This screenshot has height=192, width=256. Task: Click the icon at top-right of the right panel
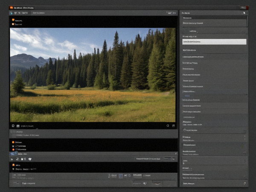[244, 13]
